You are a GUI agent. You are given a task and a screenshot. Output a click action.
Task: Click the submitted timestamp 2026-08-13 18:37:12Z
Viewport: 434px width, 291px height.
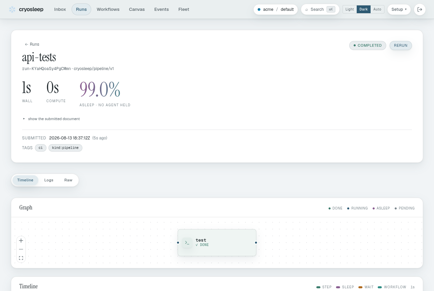click(70, 138)
